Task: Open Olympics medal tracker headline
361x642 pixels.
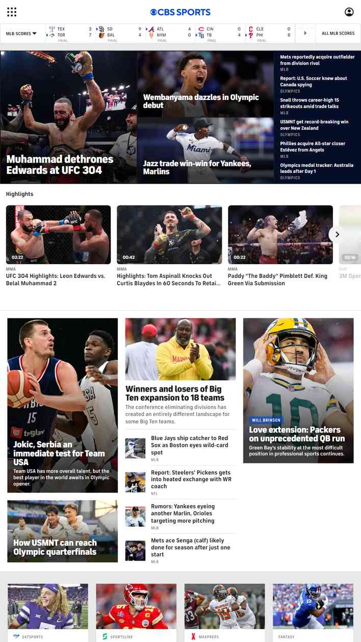Action: tap(317, 168)
